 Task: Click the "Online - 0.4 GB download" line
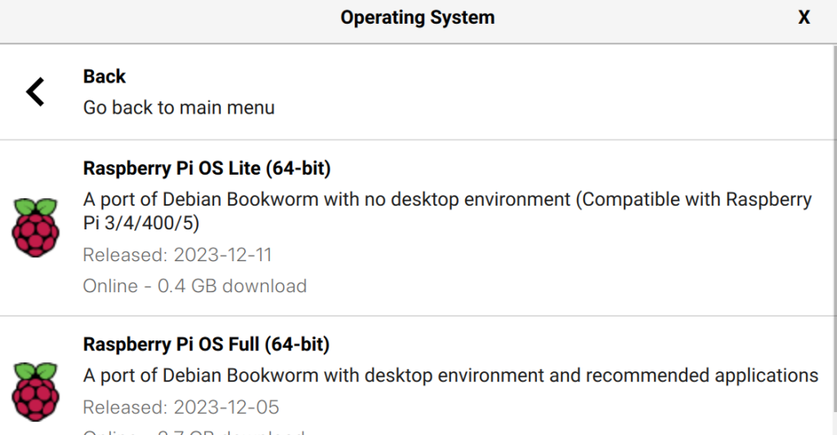195,286
